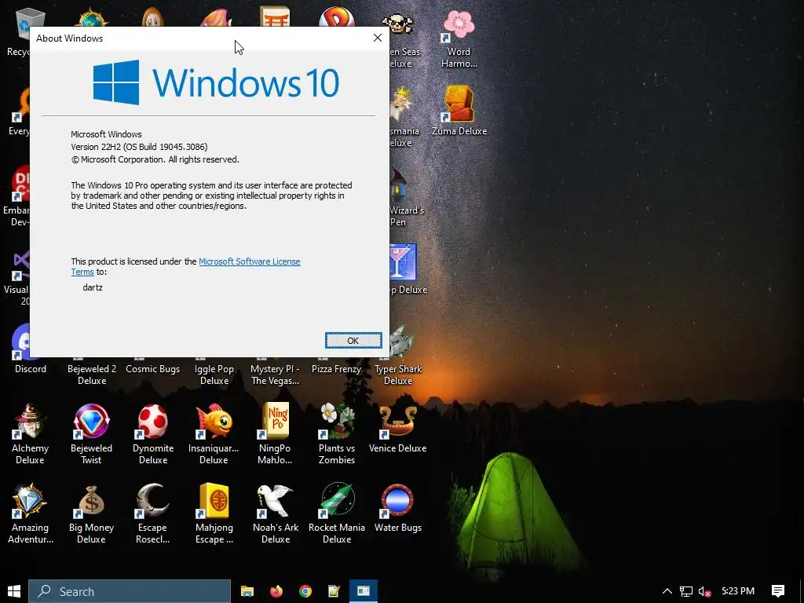The height and width of the screenshot is (603, 804).
Task: Click the Bejeweled 2 Deluxe label
Action: [x=92, y=375]
